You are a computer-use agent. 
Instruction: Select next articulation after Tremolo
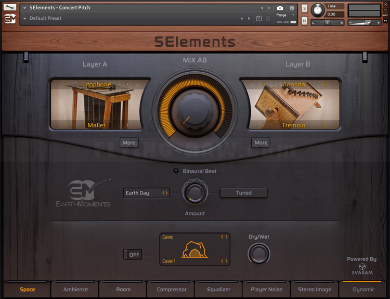(324, 125)
